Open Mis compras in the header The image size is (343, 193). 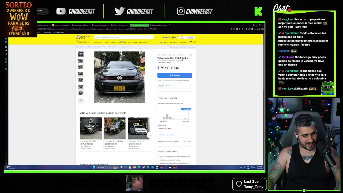pyautogui.click(x=174, y=42)
